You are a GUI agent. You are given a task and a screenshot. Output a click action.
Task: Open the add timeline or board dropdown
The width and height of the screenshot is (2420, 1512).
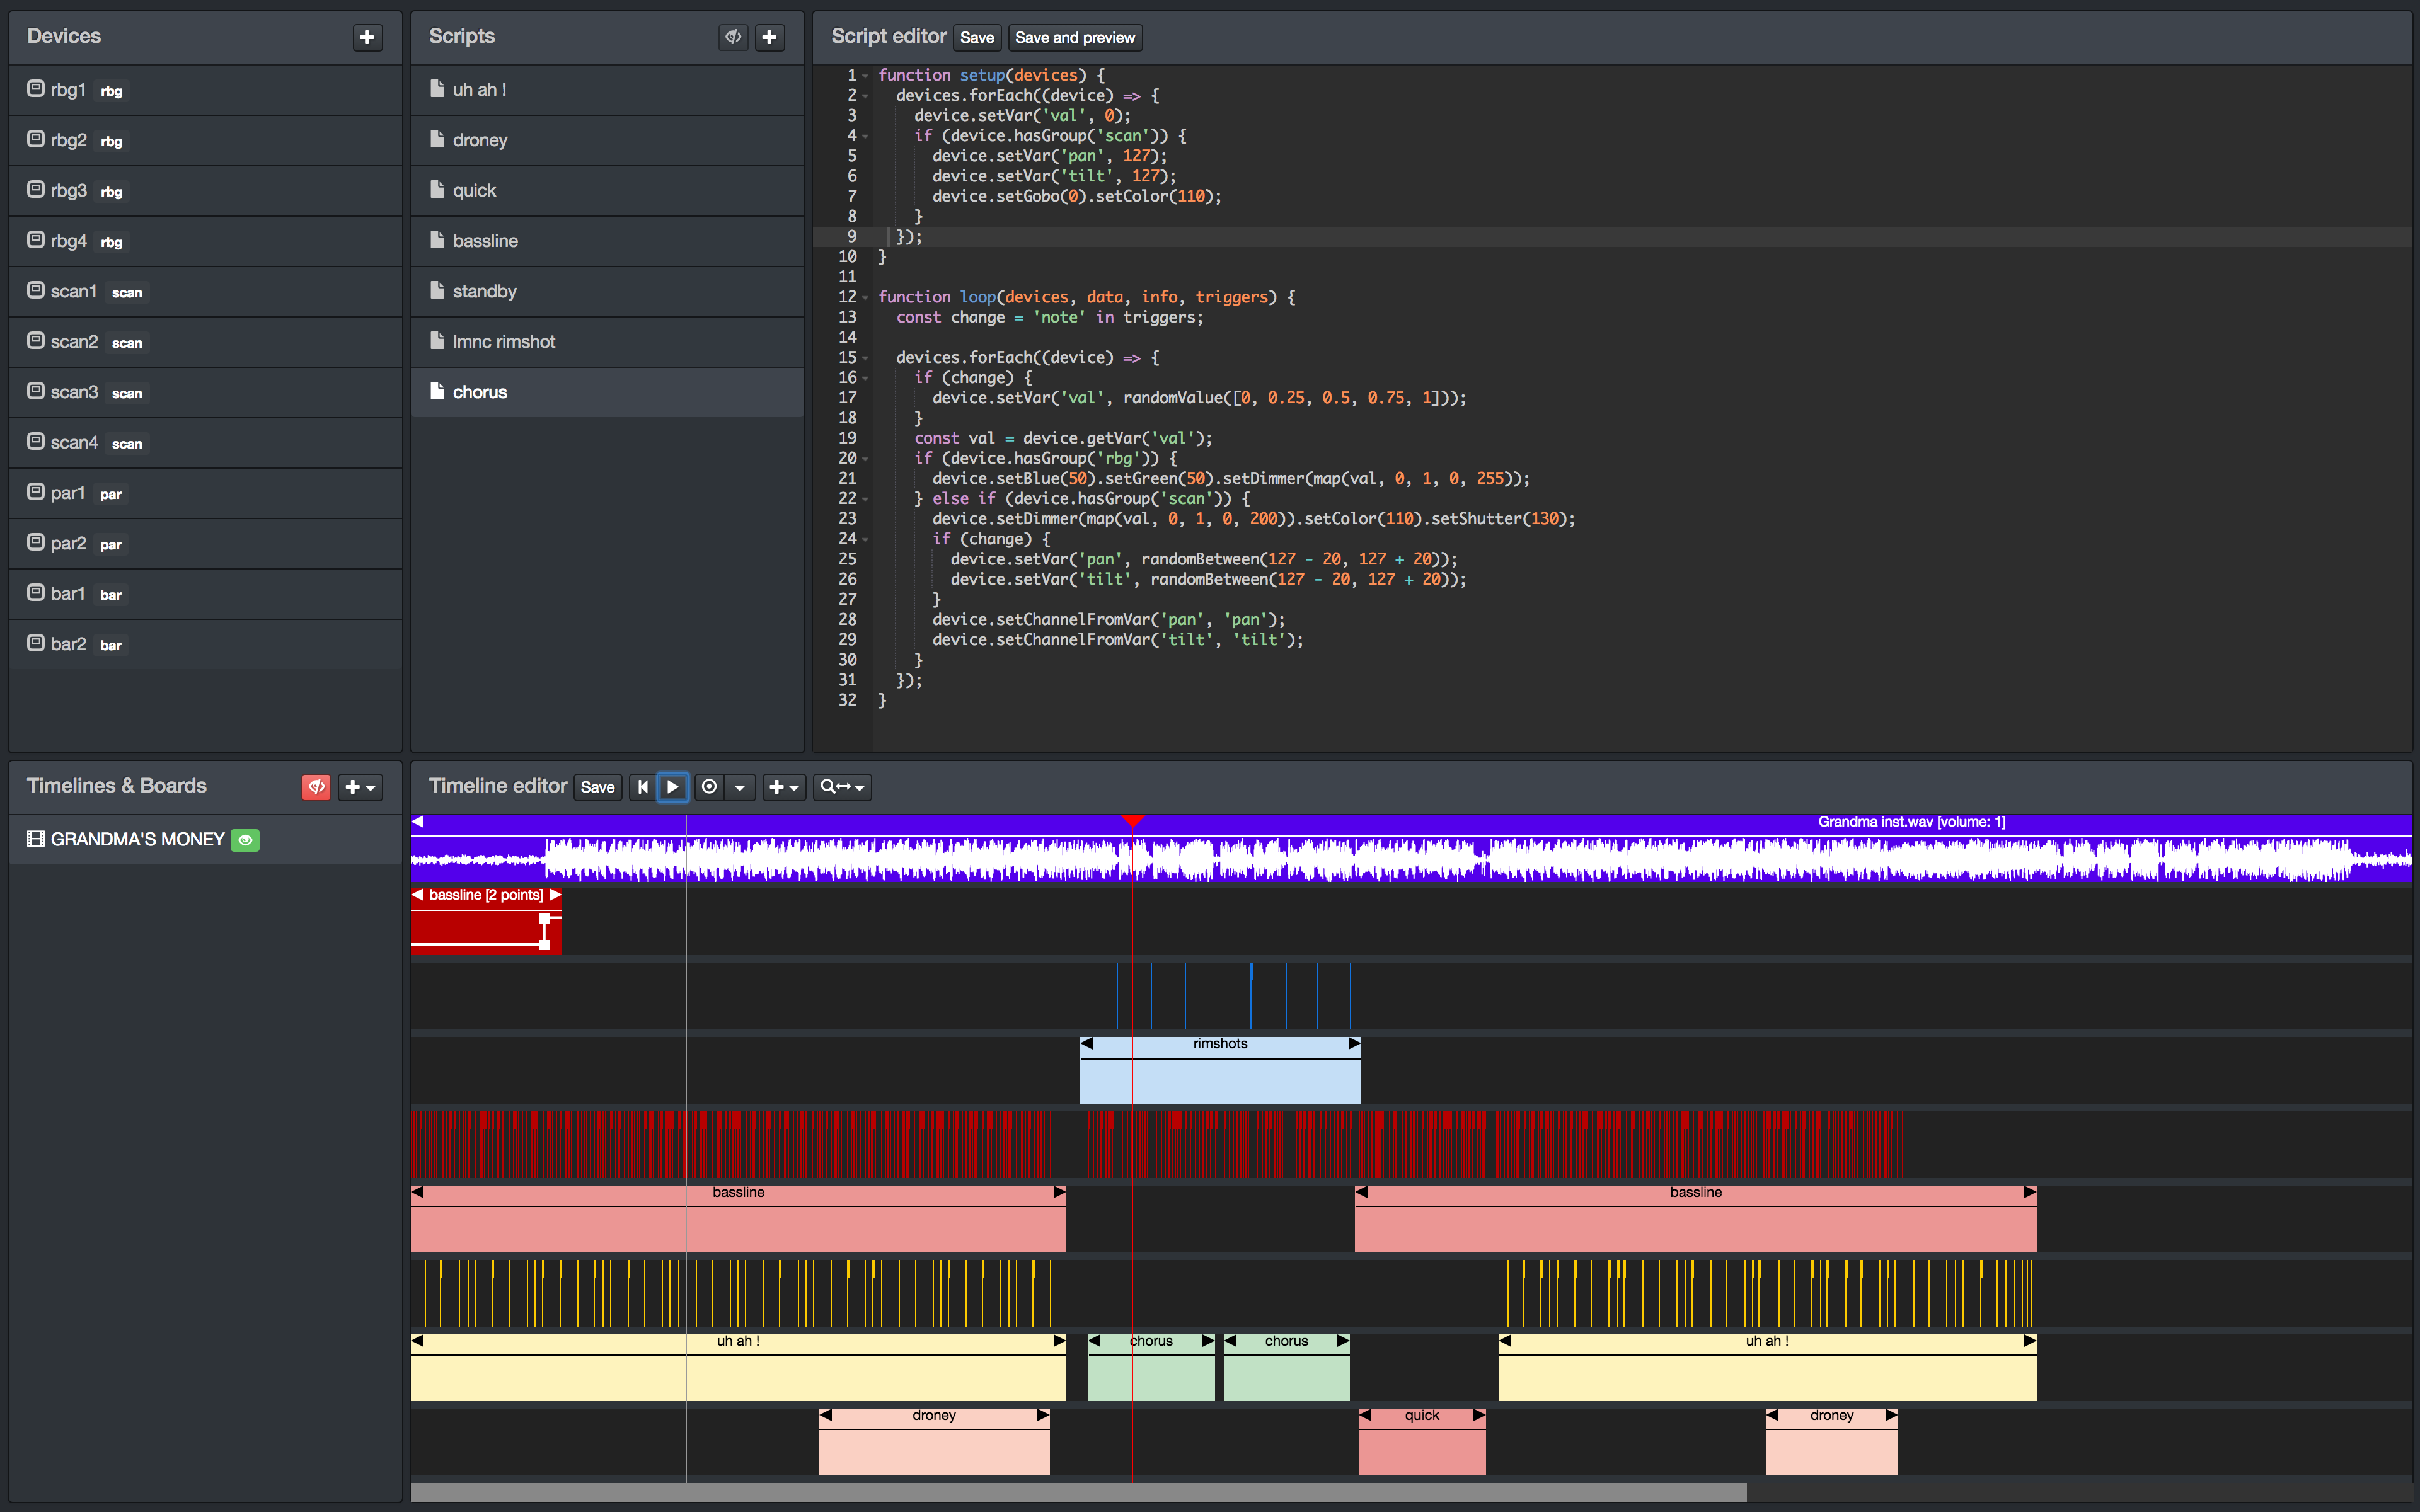pos(359,787)
